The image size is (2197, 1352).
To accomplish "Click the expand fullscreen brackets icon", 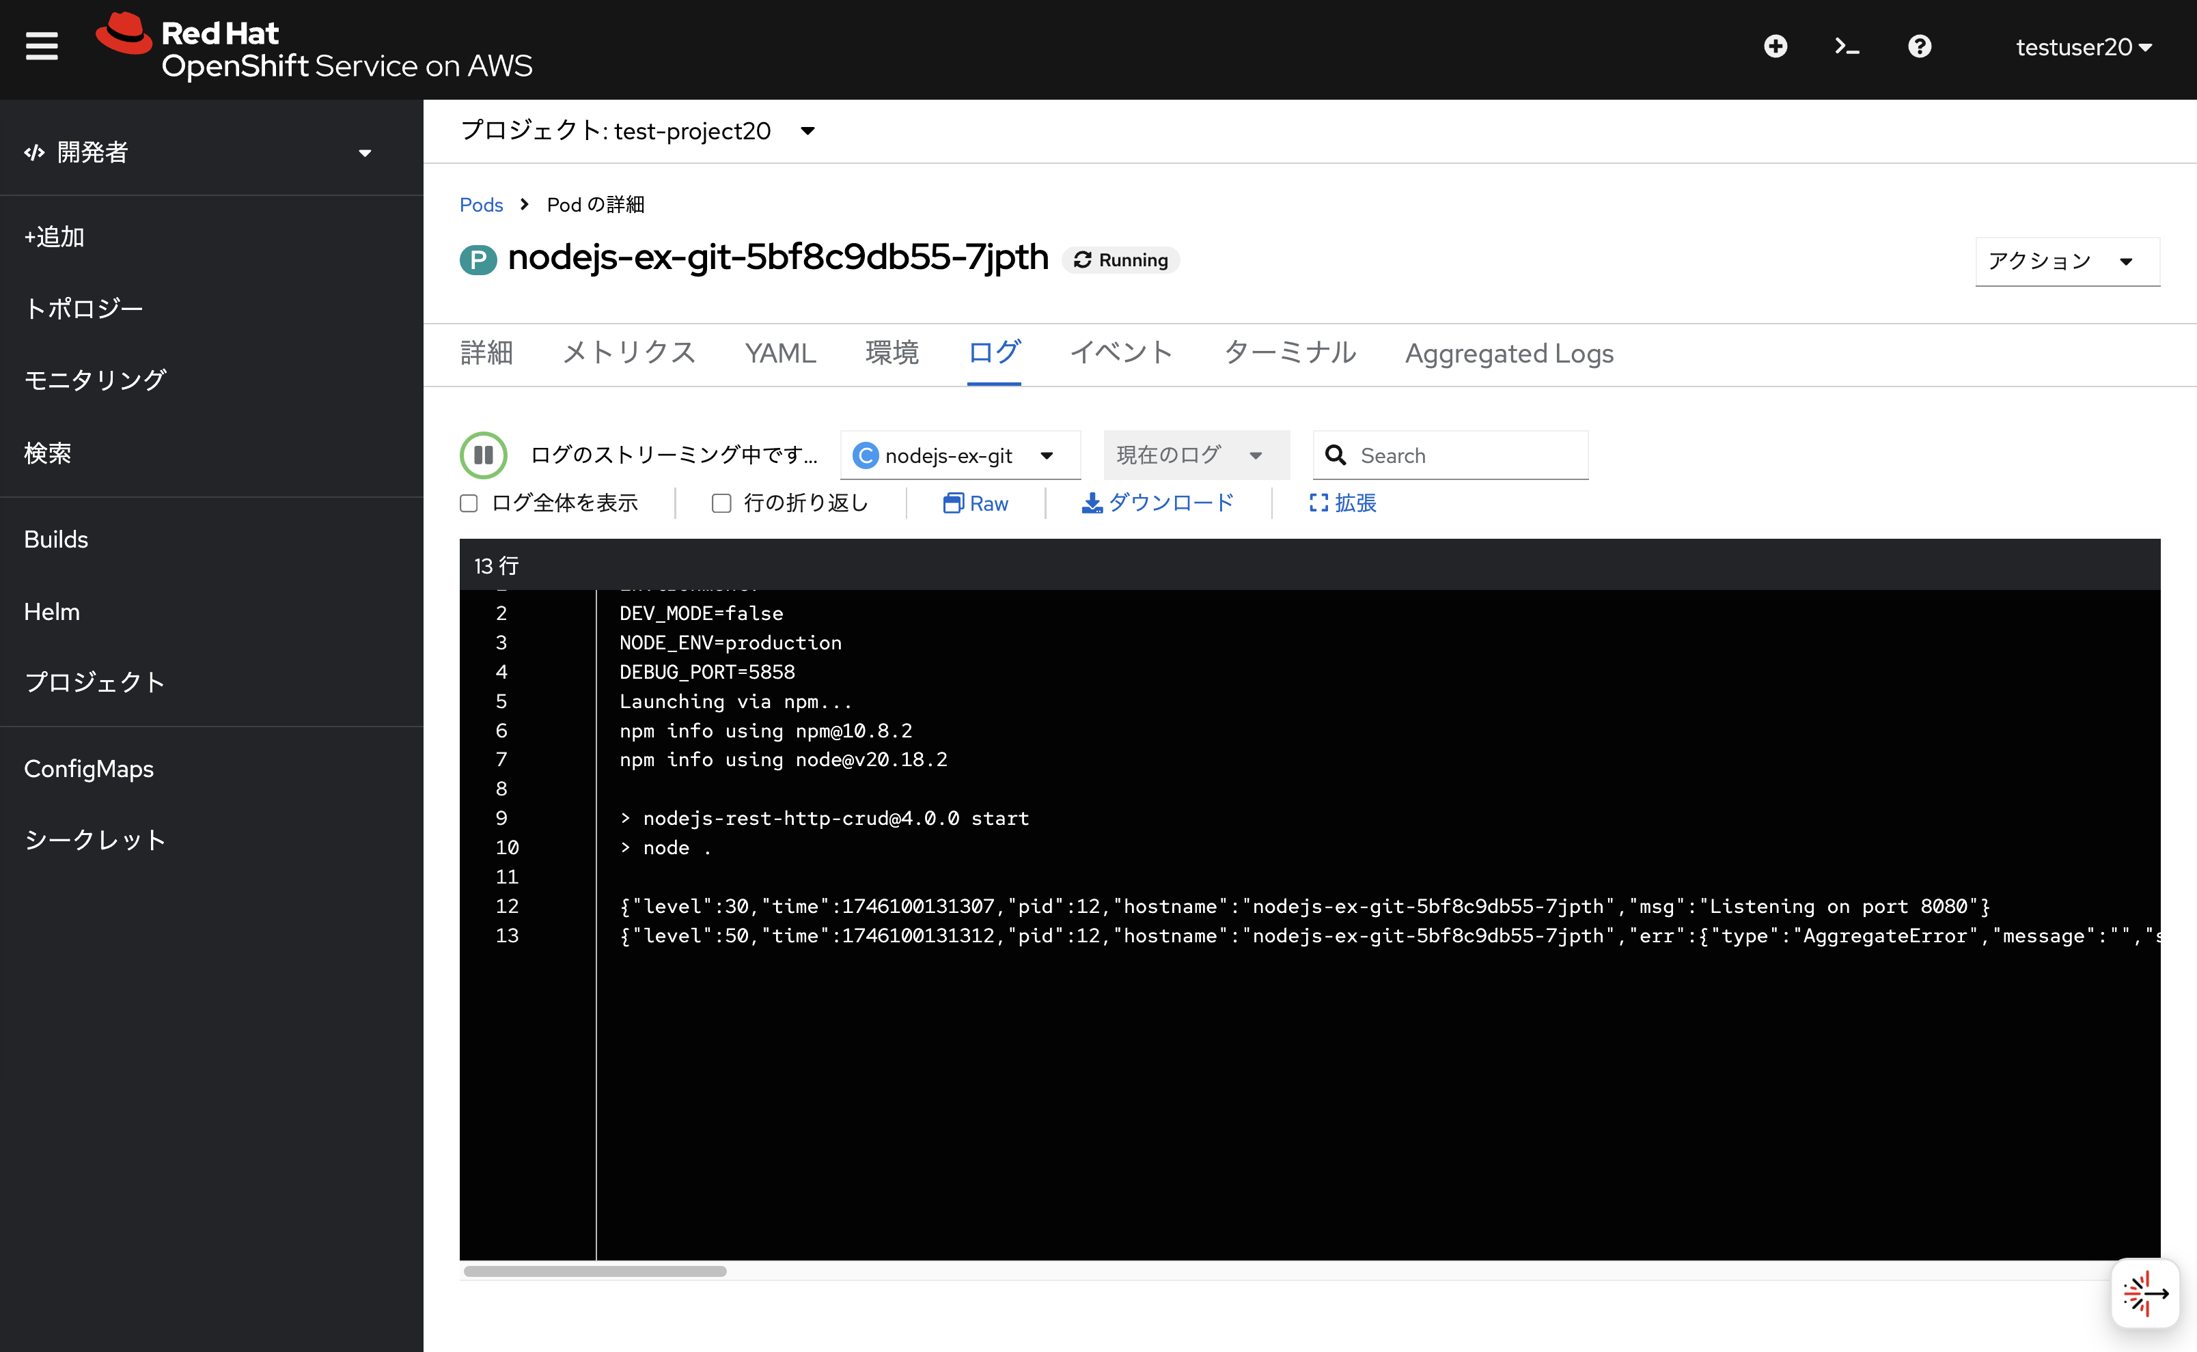I will point(1318,503).
